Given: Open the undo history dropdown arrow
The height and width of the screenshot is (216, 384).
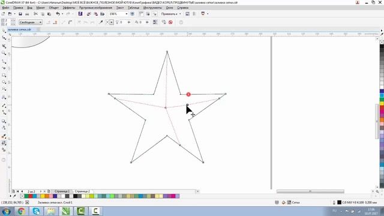Looking at the screenshot, I should (62, 14).
